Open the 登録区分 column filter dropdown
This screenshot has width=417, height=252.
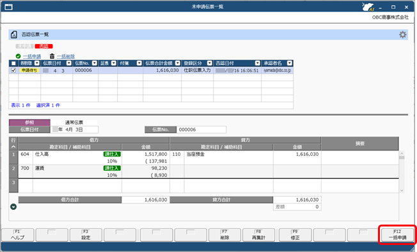coord(209,63)
